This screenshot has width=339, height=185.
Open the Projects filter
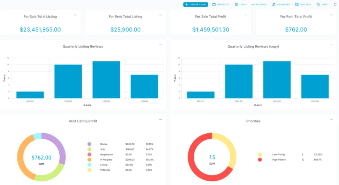coord(220,5)
